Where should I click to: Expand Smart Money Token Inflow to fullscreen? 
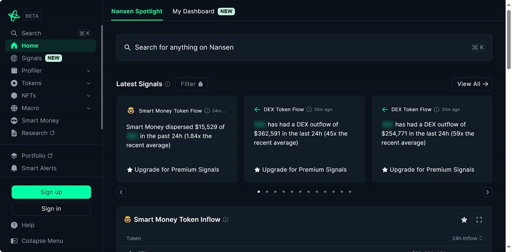point(479,220)
